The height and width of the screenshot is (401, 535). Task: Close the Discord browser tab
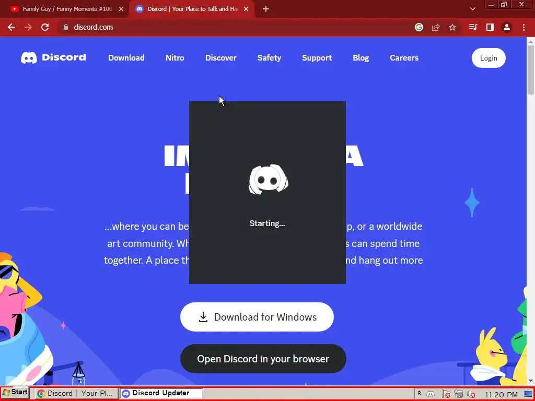pos(246,9)
